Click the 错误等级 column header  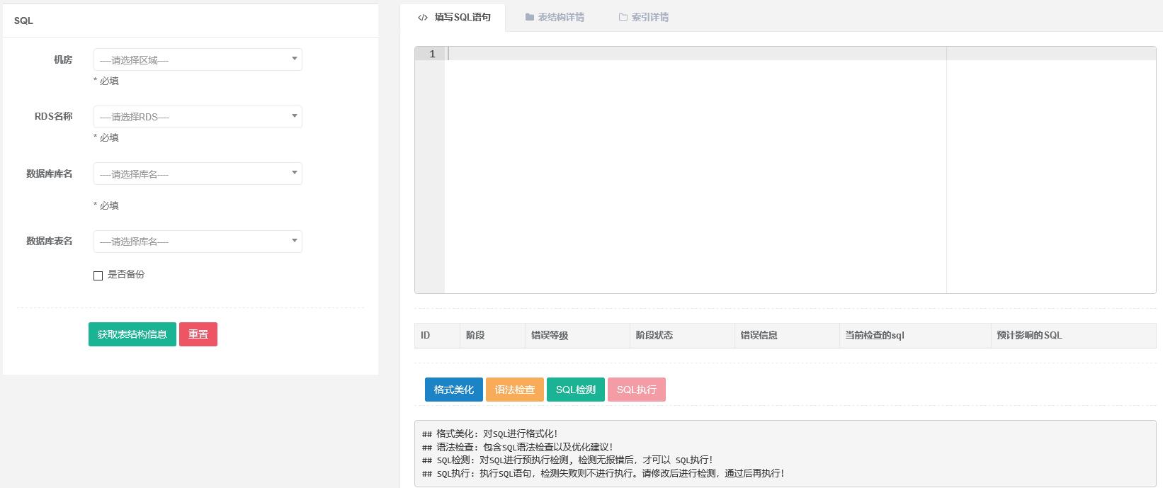coord(550,336)
